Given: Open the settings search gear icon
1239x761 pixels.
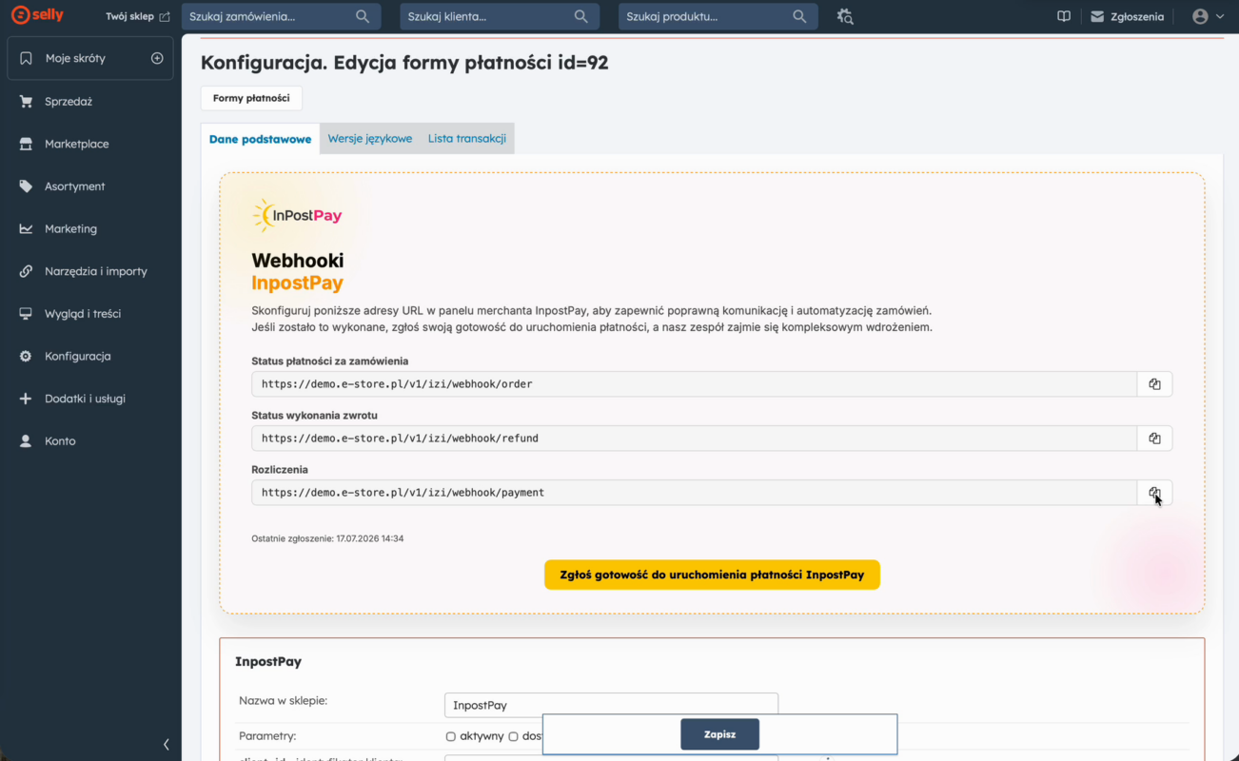Looking at the screenshot, I should click(845, 16).
